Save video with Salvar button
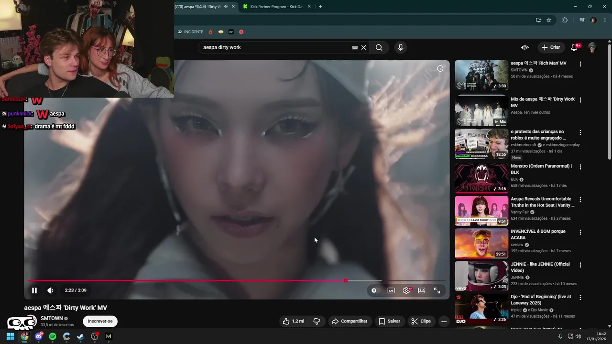 389,321
